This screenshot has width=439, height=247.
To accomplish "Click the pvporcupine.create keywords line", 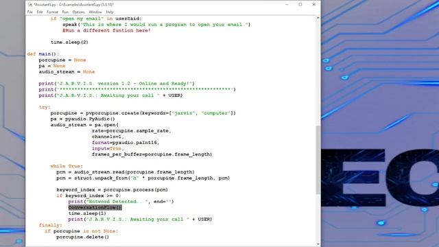I will tap(143, 113).
